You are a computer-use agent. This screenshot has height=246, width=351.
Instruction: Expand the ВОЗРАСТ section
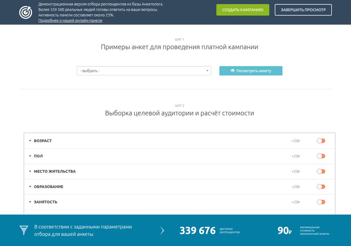41,141
